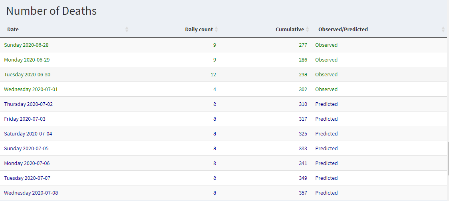Click cumulative value 302 for Wednesday 2020-07-01

coord(303,90)
